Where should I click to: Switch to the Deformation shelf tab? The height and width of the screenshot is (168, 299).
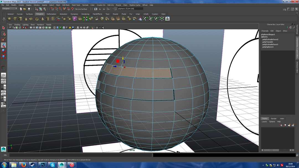tap(51, 14)
